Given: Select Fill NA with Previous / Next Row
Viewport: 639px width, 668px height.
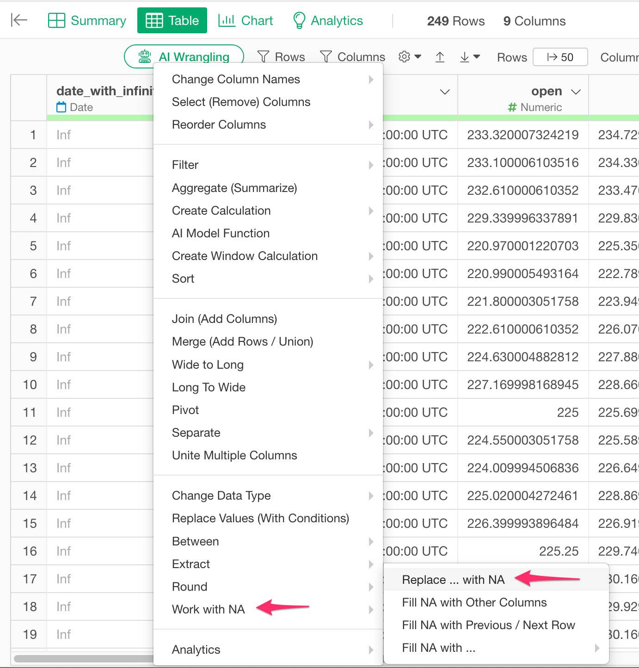Looking at the screenshot, I should 488,625.
